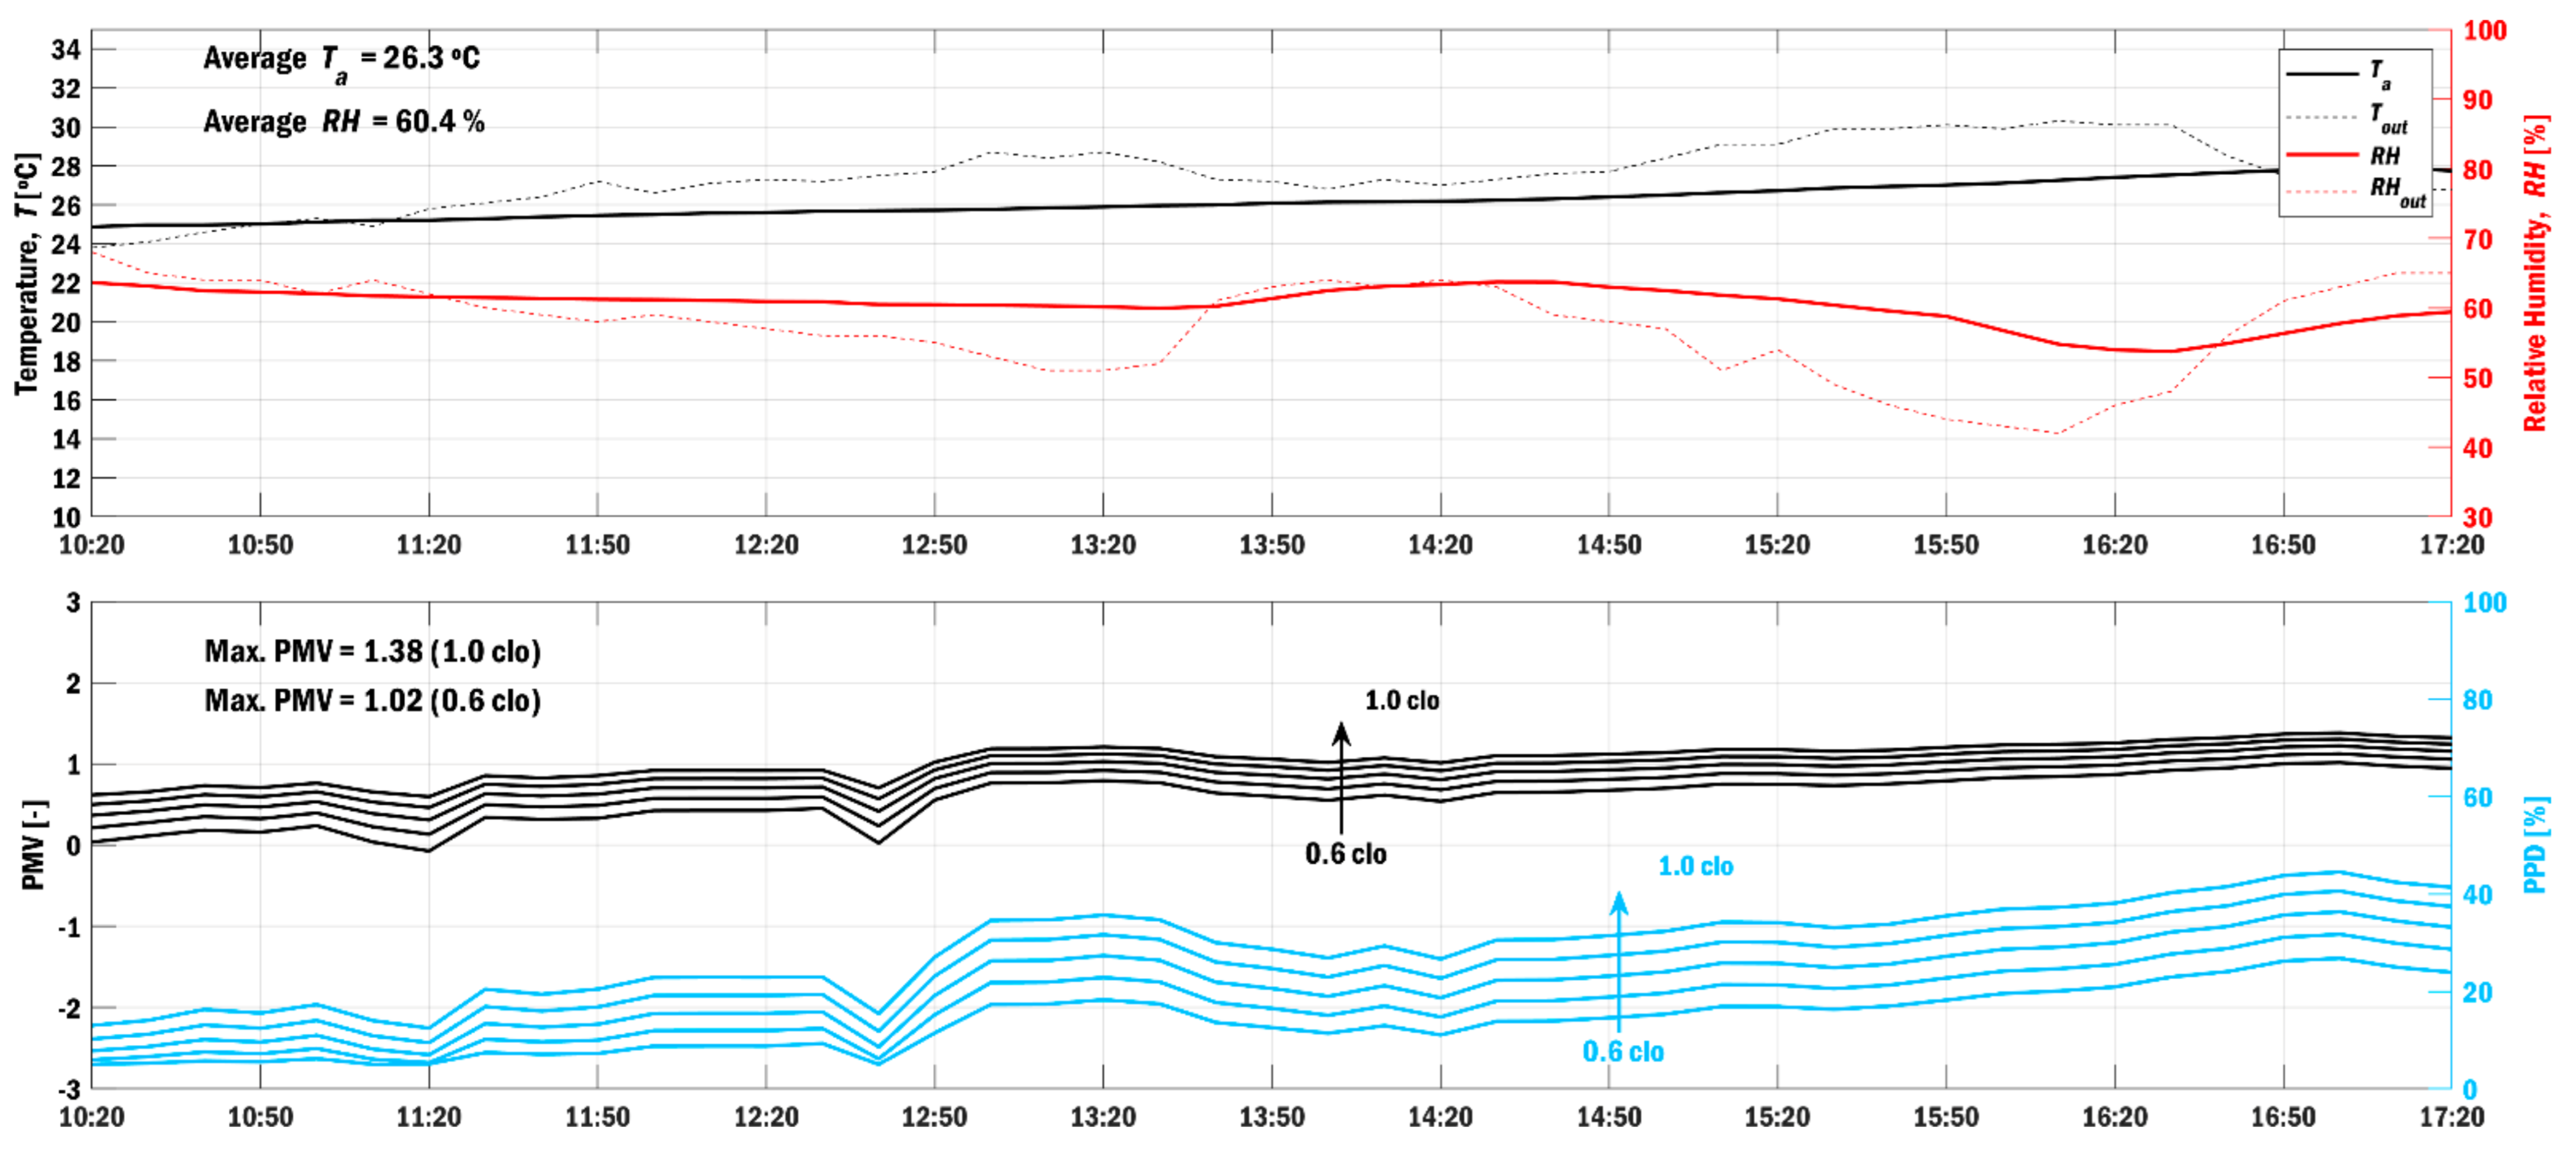Click Max. PMV = 1.02 (0.6 clo) text
Image resolution: width=2576 pixels, height=1153 pixels.
372,700
